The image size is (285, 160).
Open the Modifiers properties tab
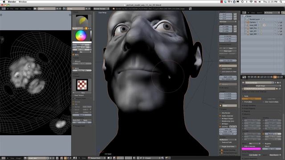coord(265,77)
